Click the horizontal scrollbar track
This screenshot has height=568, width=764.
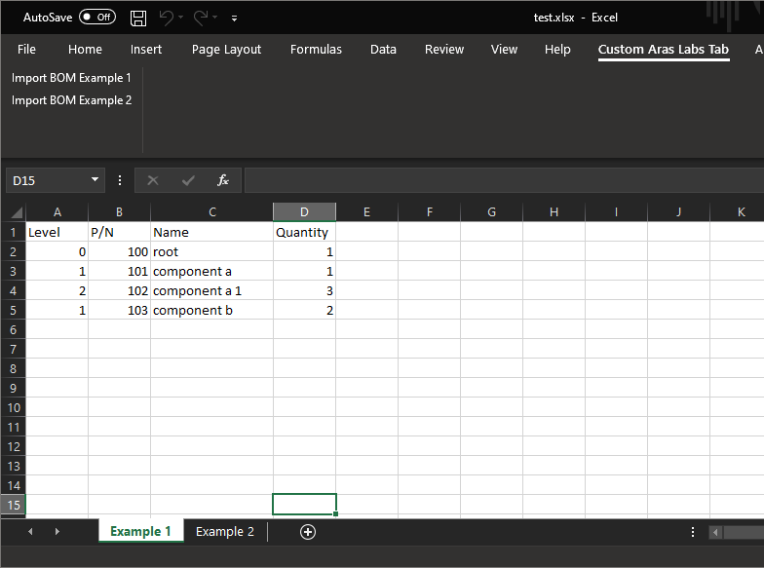point(744,532)
